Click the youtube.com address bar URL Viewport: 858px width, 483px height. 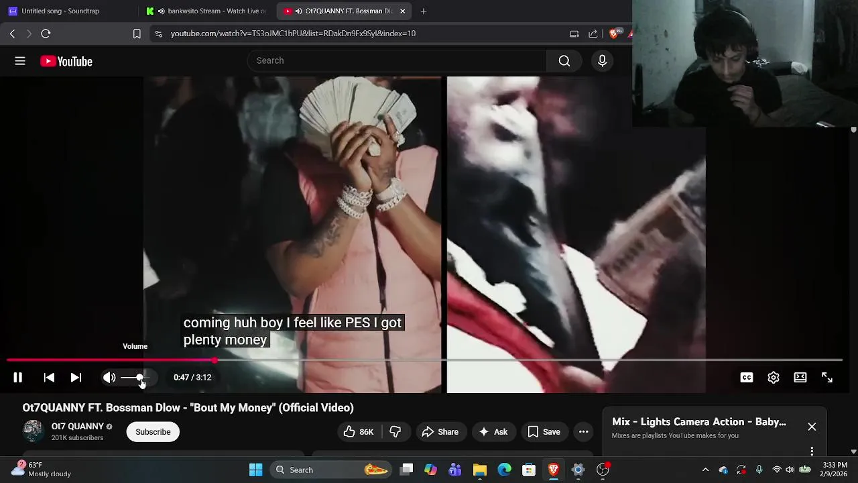click(293, 34)
